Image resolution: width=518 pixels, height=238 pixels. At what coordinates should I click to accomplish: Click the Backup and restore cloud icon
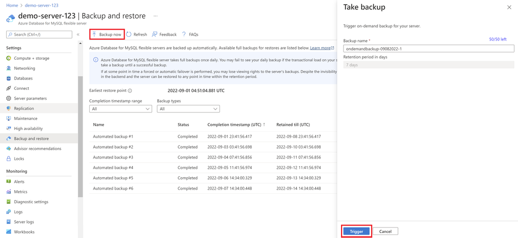[9, 139]
